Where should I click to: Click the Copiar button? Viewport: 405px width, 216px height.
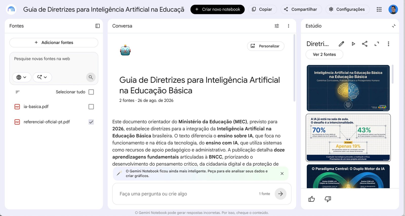pos(262,9)
